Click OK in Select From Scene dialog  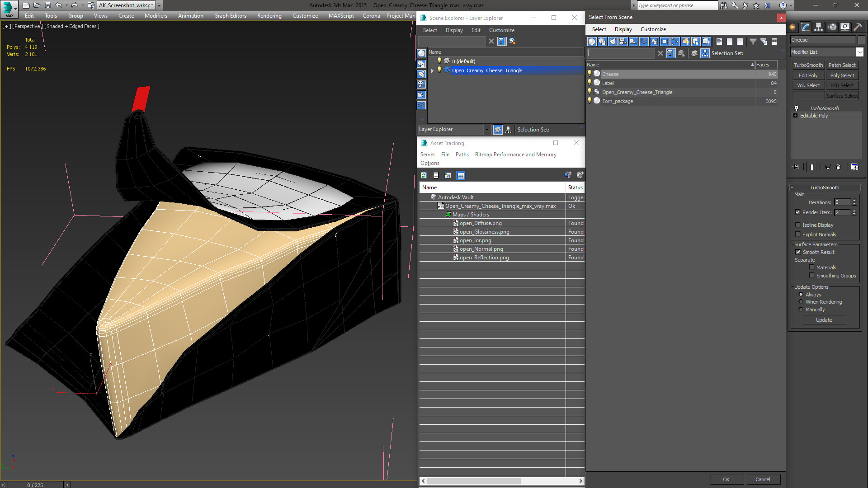click(x=726, y=479)
